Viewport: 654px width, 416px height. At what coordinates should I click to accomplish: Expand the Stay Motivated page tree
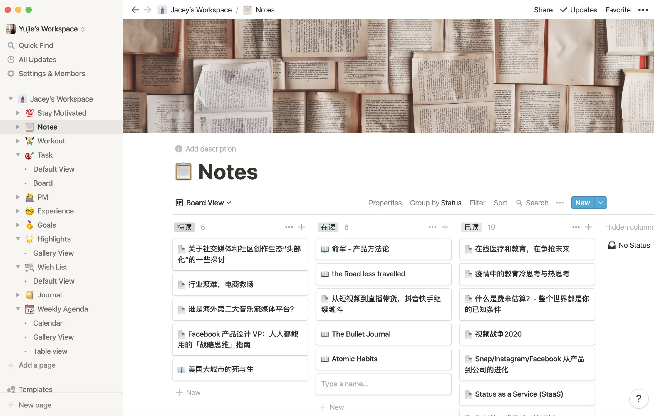tap(18, 113)
